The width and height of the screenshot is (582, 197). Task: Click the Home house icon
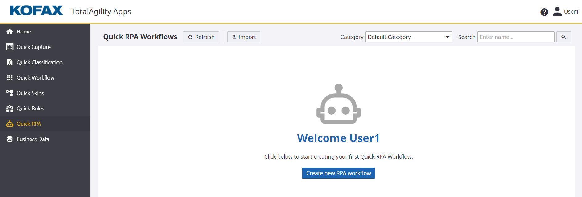click(x=10, y=32)
